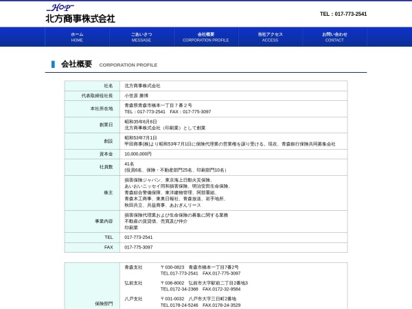This screenshot has height=309, width=412.
Task: Click the 青森支社 branch name
Action: pos(133,268)
